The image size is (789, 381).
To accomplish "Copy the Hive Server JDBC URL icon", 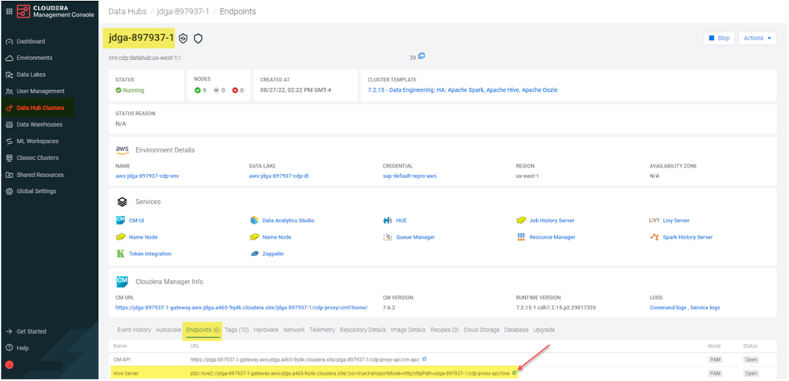I will pyautogui.click(x=515, y=373).
